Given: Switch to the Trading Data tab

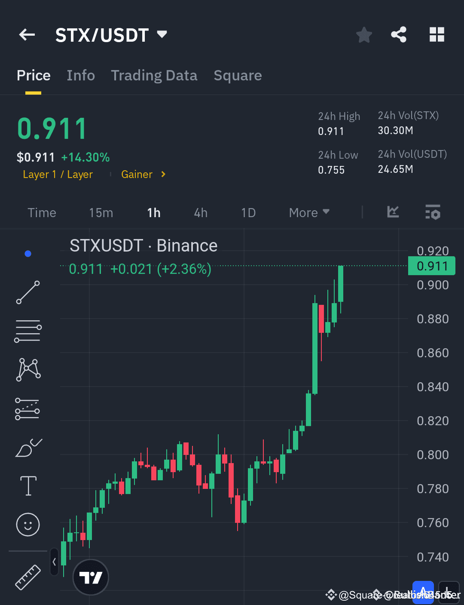Looking at the screenshot, I should coord(154,75).
